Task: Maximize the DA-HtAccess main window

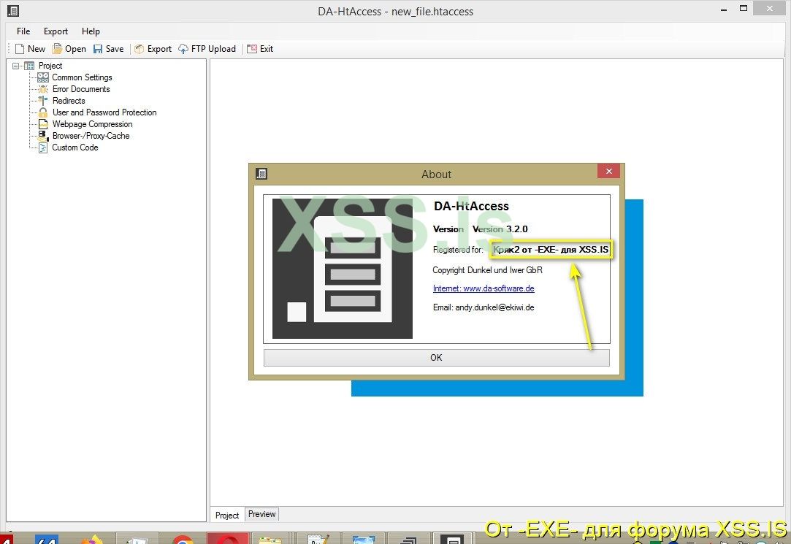Action: click(744, 8)
